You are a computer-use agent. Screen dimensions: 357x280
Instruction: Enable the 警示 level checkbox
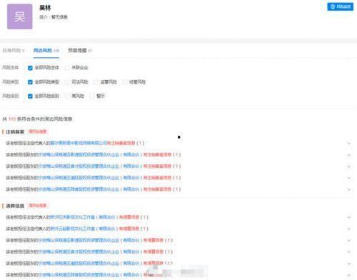click(x=92, y=96)
